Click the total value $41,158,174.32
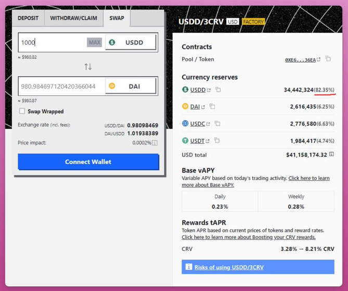 (306, 155)
